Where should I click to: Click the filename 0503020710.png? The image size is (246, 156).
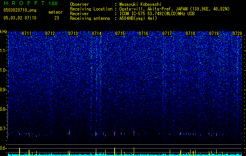pyautogui.click(x=20, y=10)
